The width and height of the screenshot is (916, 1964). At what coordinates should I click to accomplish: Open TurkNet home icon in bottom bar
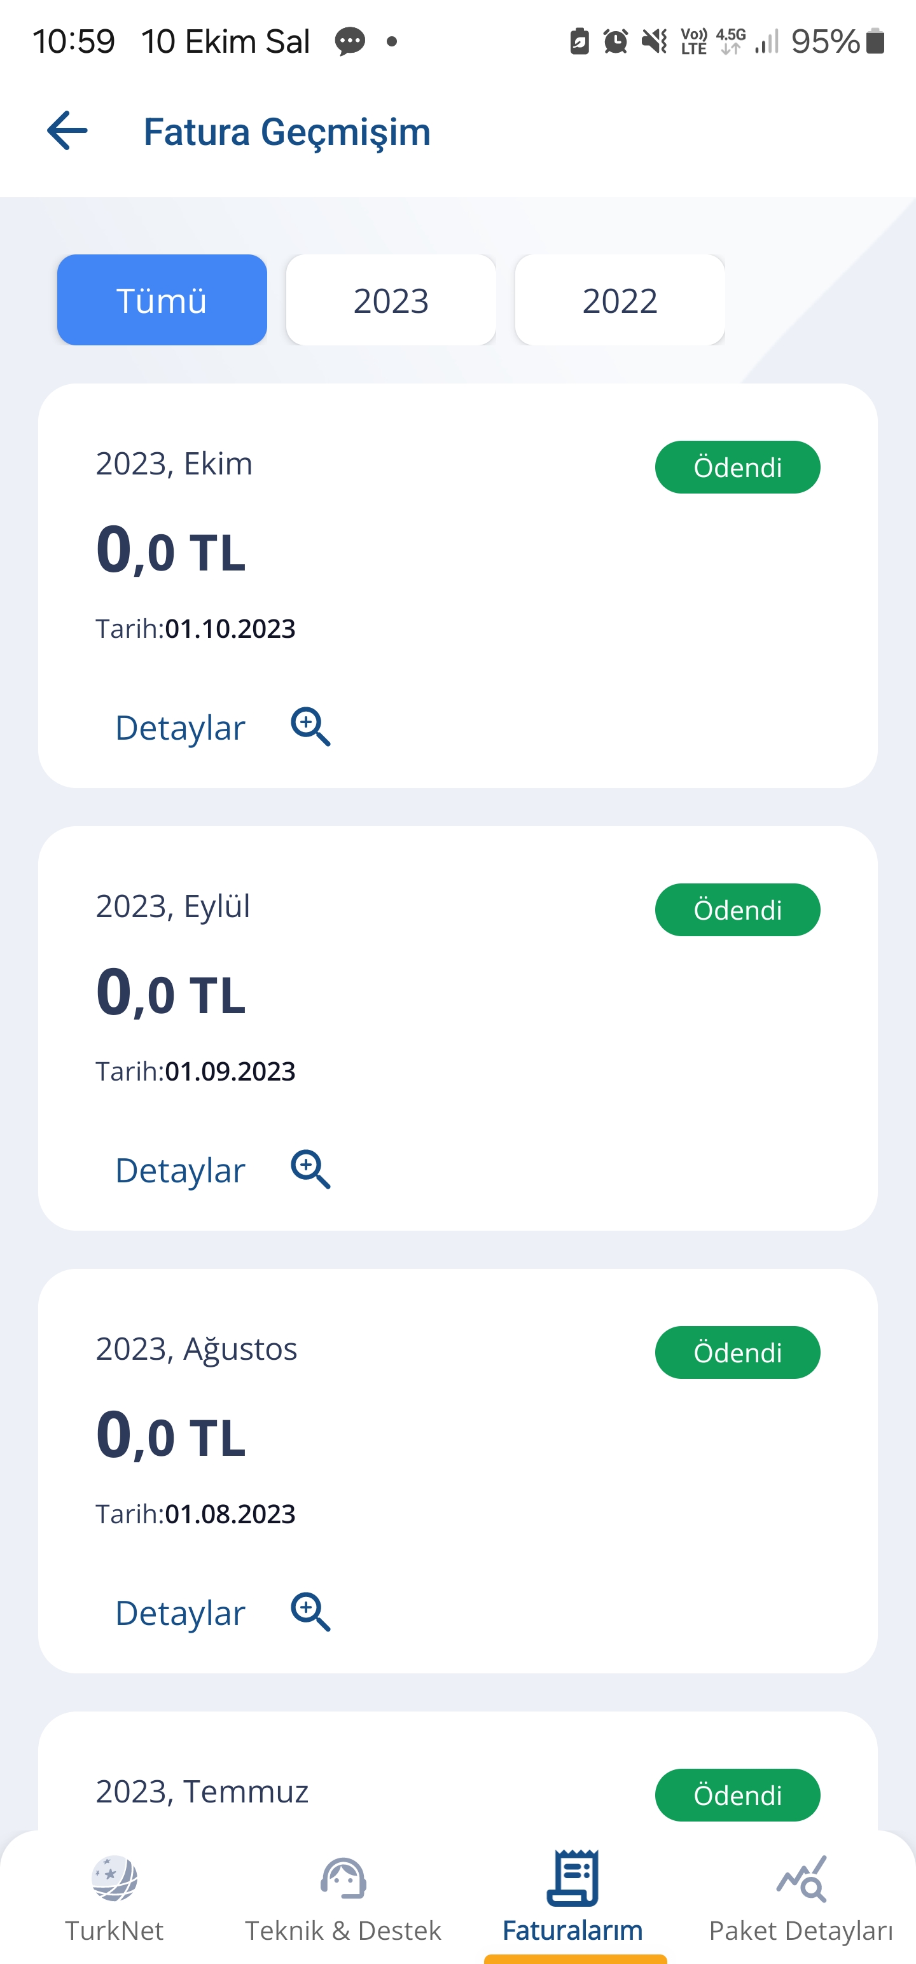click(114, 1879)
